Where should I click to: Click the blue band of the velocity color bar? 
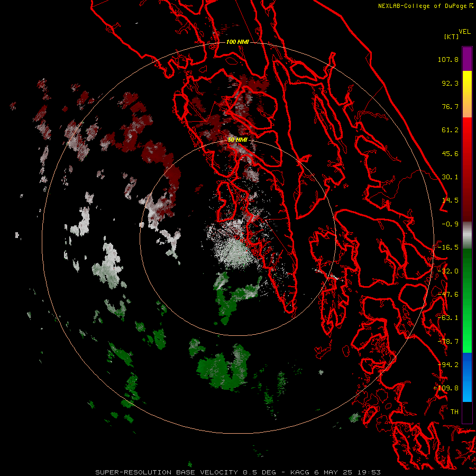tap(467, 377)
